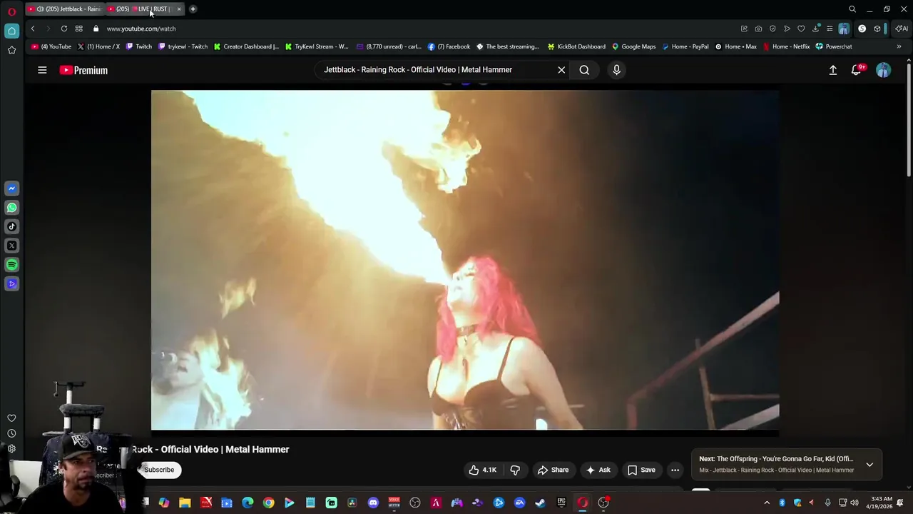Open the YouTube notifications bell
Viewport: 913px width, 514px height.
857,70
